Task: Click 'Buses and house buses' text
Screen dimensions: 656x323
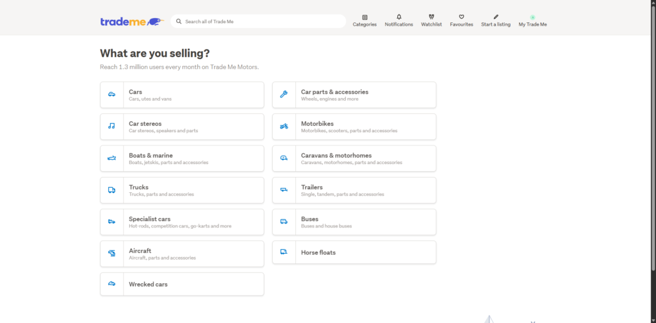Action: point(326,226)
